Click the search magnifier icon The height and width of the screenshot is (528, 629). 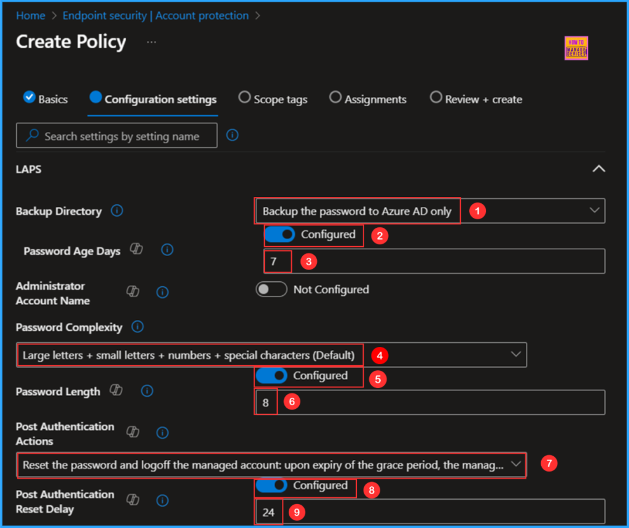point(32,136)
